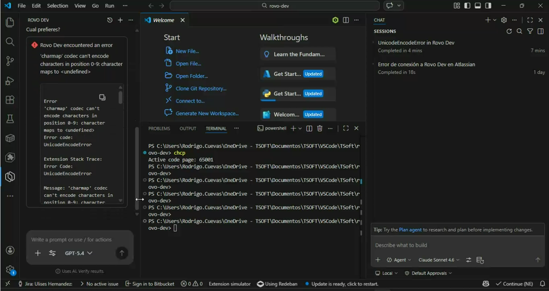Kill the powershell terminal with trash icon
The height and width of the screenshot is (291, 549).
[320, 128]
